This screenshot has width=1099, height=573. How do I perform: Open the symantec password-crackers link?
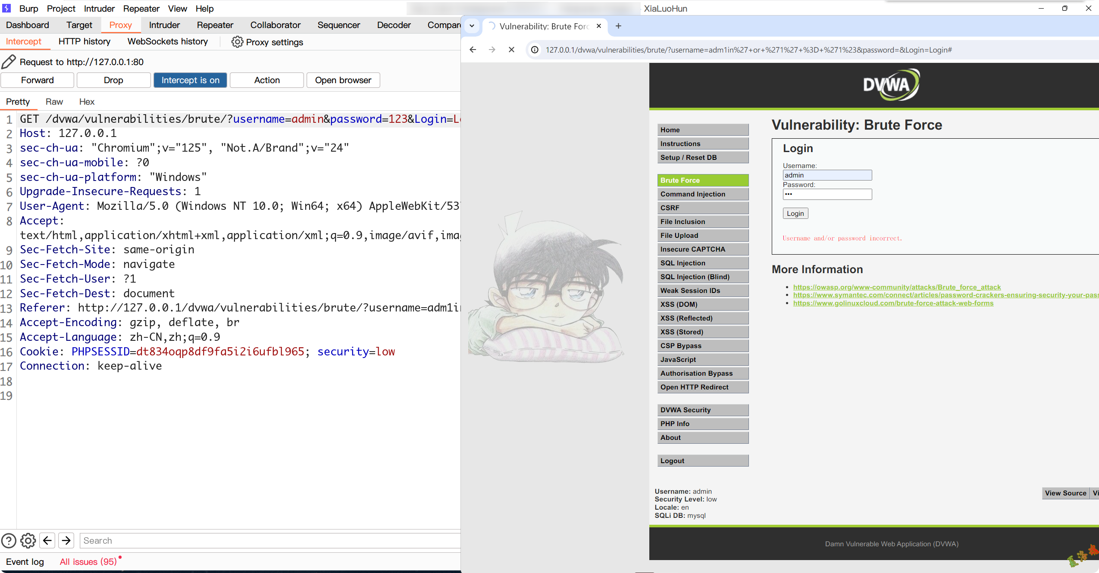[x=946, y=295]
